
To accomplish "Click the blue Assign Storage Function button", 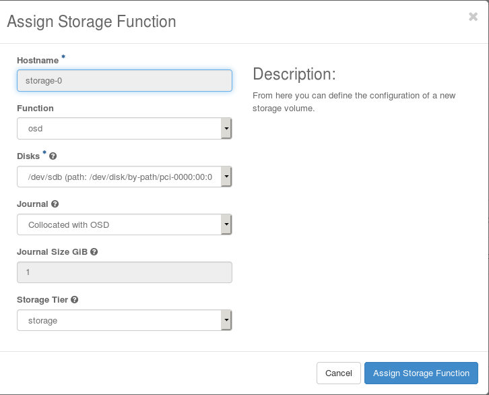I will pyautogui.click(x=421, y=373).
